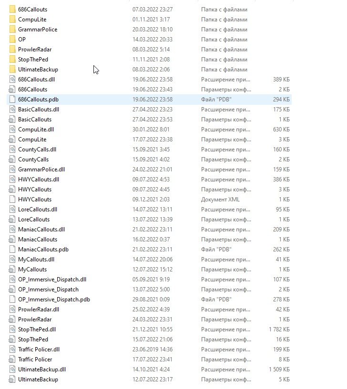
Task: Select OP_Immersive_Dispatch config dated 13.07.2022 5:00
Action: (48, 289)
